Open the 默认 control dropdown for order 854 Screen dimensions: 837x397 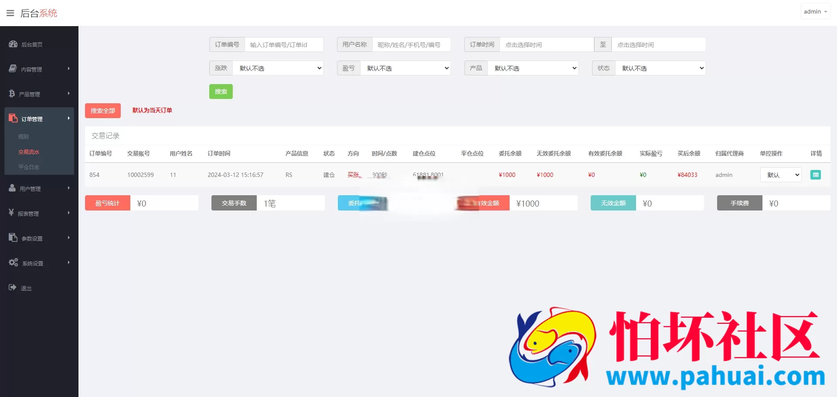(x=780, y=175)
